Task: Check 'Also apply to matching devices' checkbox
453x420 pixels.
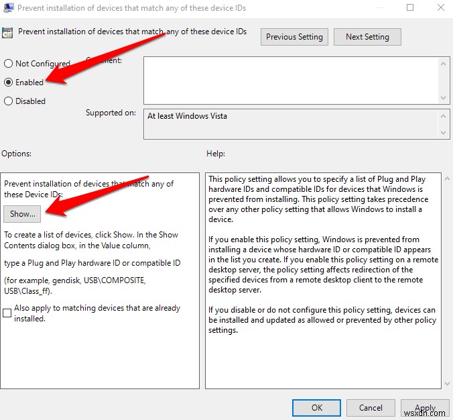Action: [7, 313]
